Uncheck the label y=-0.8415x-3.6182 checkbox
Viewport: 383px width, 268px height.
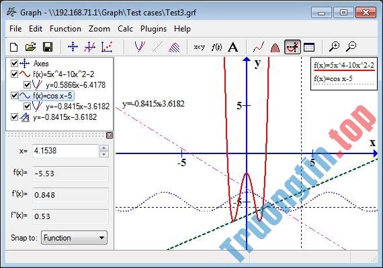point(14,117)
